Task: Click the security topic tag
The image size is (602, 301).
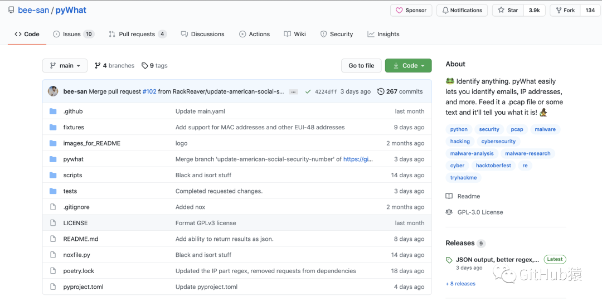Action: point(489,129)
